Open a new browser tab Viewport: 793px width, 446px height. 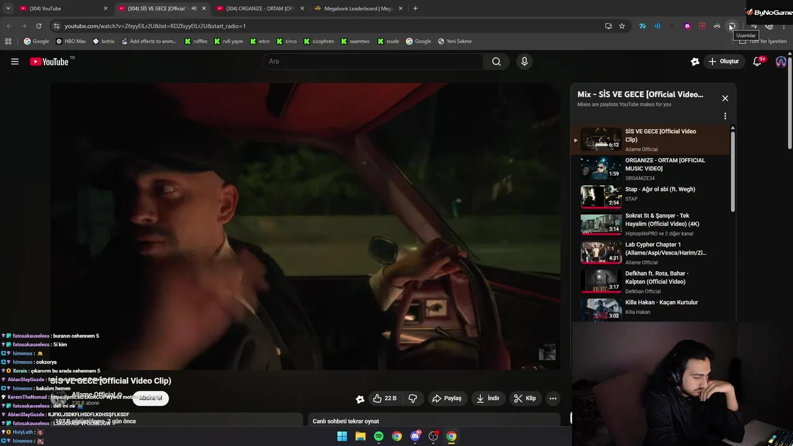pos(415,8)
